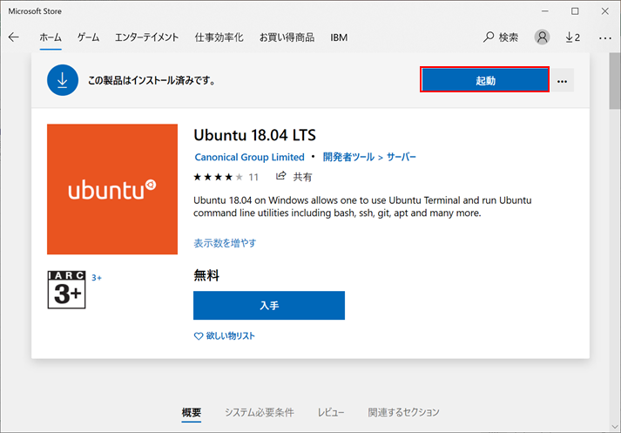Image resolution: width=621 pixels, height=433 pixels.
Task: Expand description via 表示数を増やす
Action: coord(225,243)
